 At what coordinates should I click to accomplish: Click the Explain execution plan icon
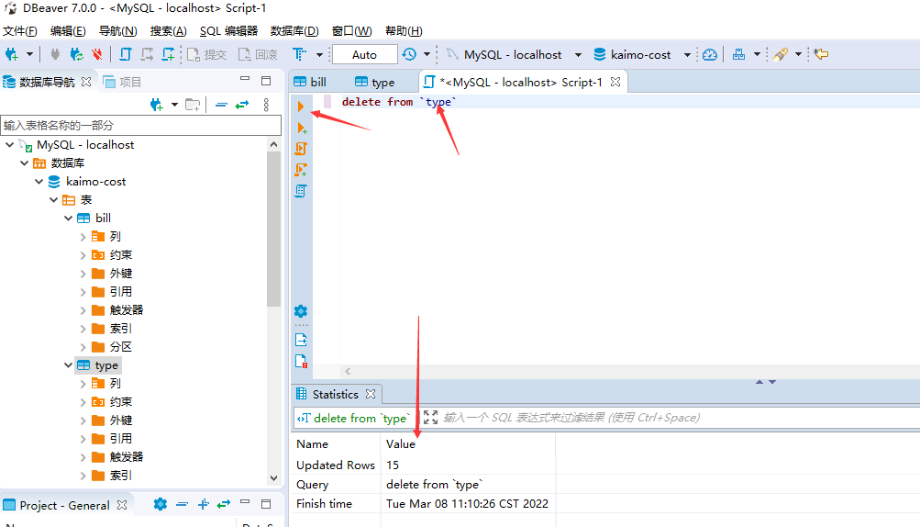(x=301, y=191)
